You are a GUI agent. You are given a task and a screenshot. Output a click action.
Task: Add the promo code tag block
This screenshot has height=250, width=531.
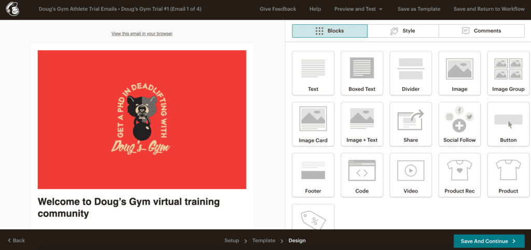point(313,217)
